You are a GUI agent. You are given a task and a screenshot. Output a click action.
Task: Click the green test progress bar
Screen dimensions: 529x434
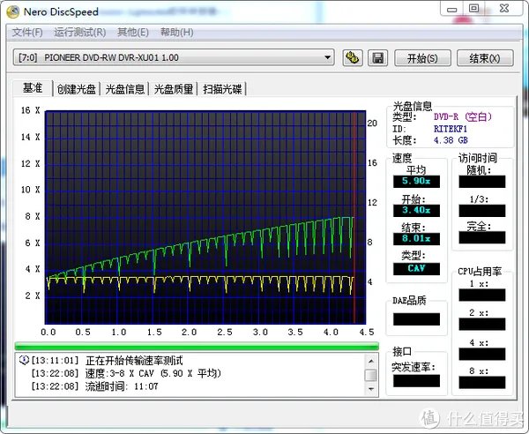(x=196, y=347)
